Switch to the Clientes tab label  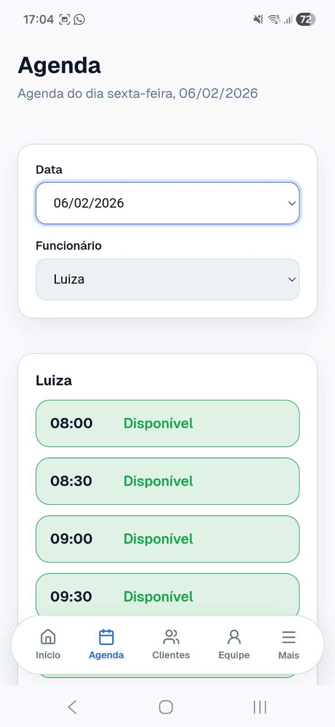171,655
